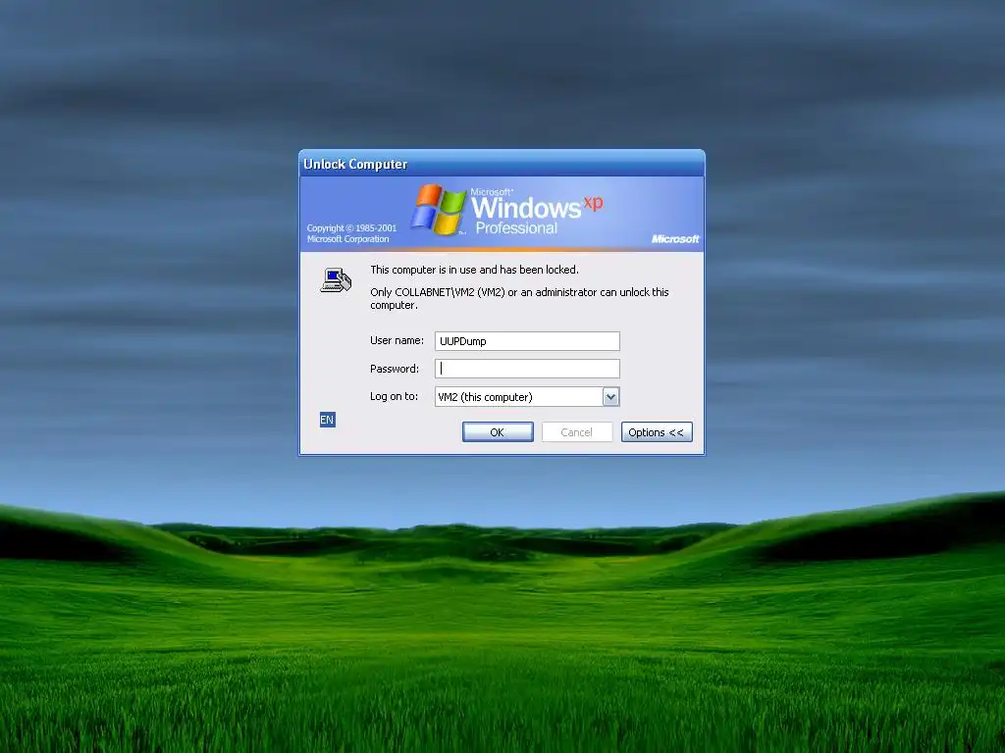
Task: Click the 'Only COLLABNET\VM2 (VM2)' message text
Action: pyautogui.click(x=519, y=298)
